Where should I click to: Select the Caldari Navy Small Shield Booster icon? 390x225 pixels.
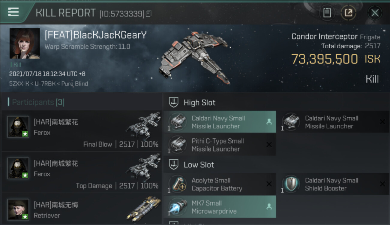click(291, 184)
